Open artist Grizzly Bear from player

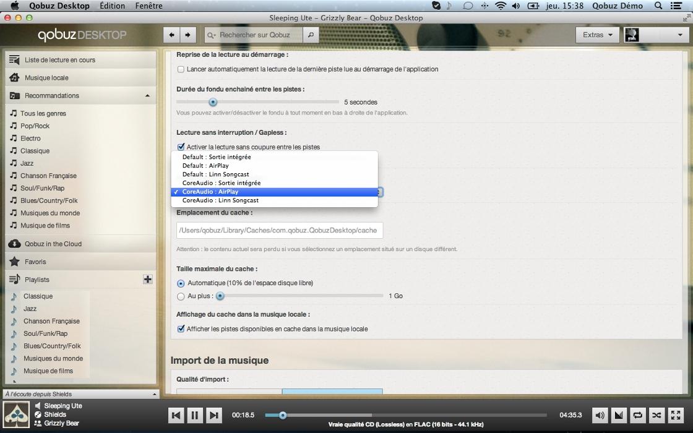[61, 423]
